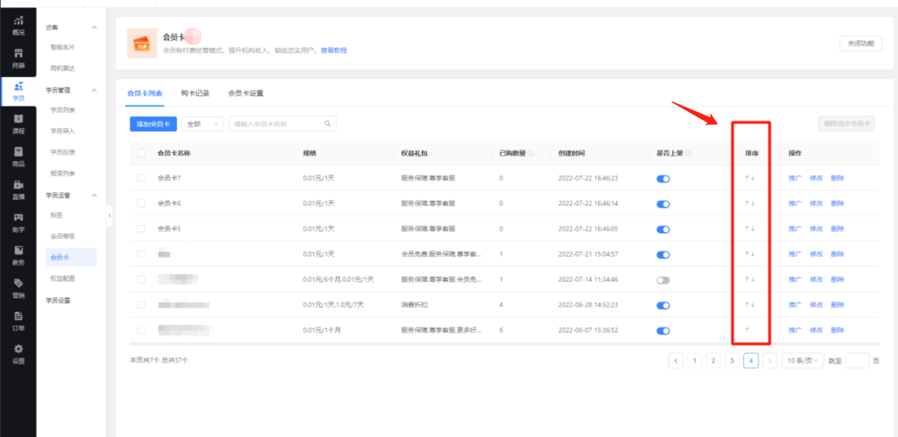This screenshot has height=437, width=898.
Task: Open 设置 settings gear in sidebar
Action: coord(18,353)
